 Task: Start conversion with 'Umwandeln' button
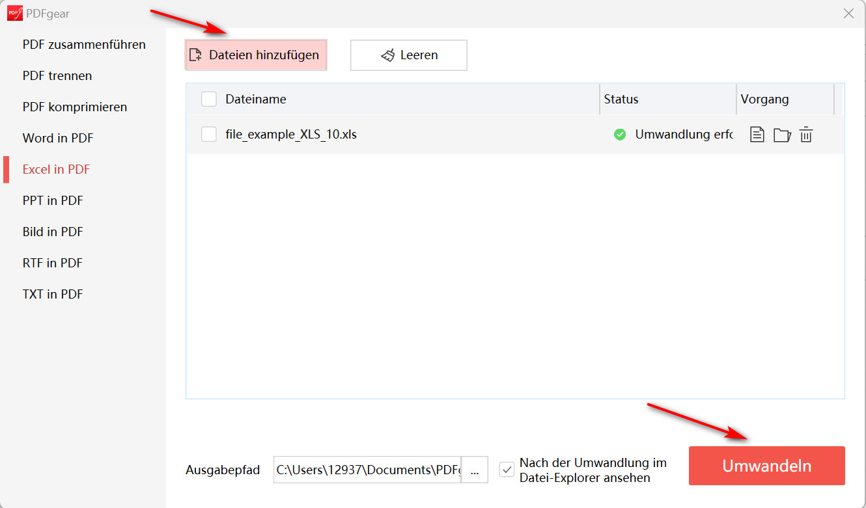tap(767, 466)
